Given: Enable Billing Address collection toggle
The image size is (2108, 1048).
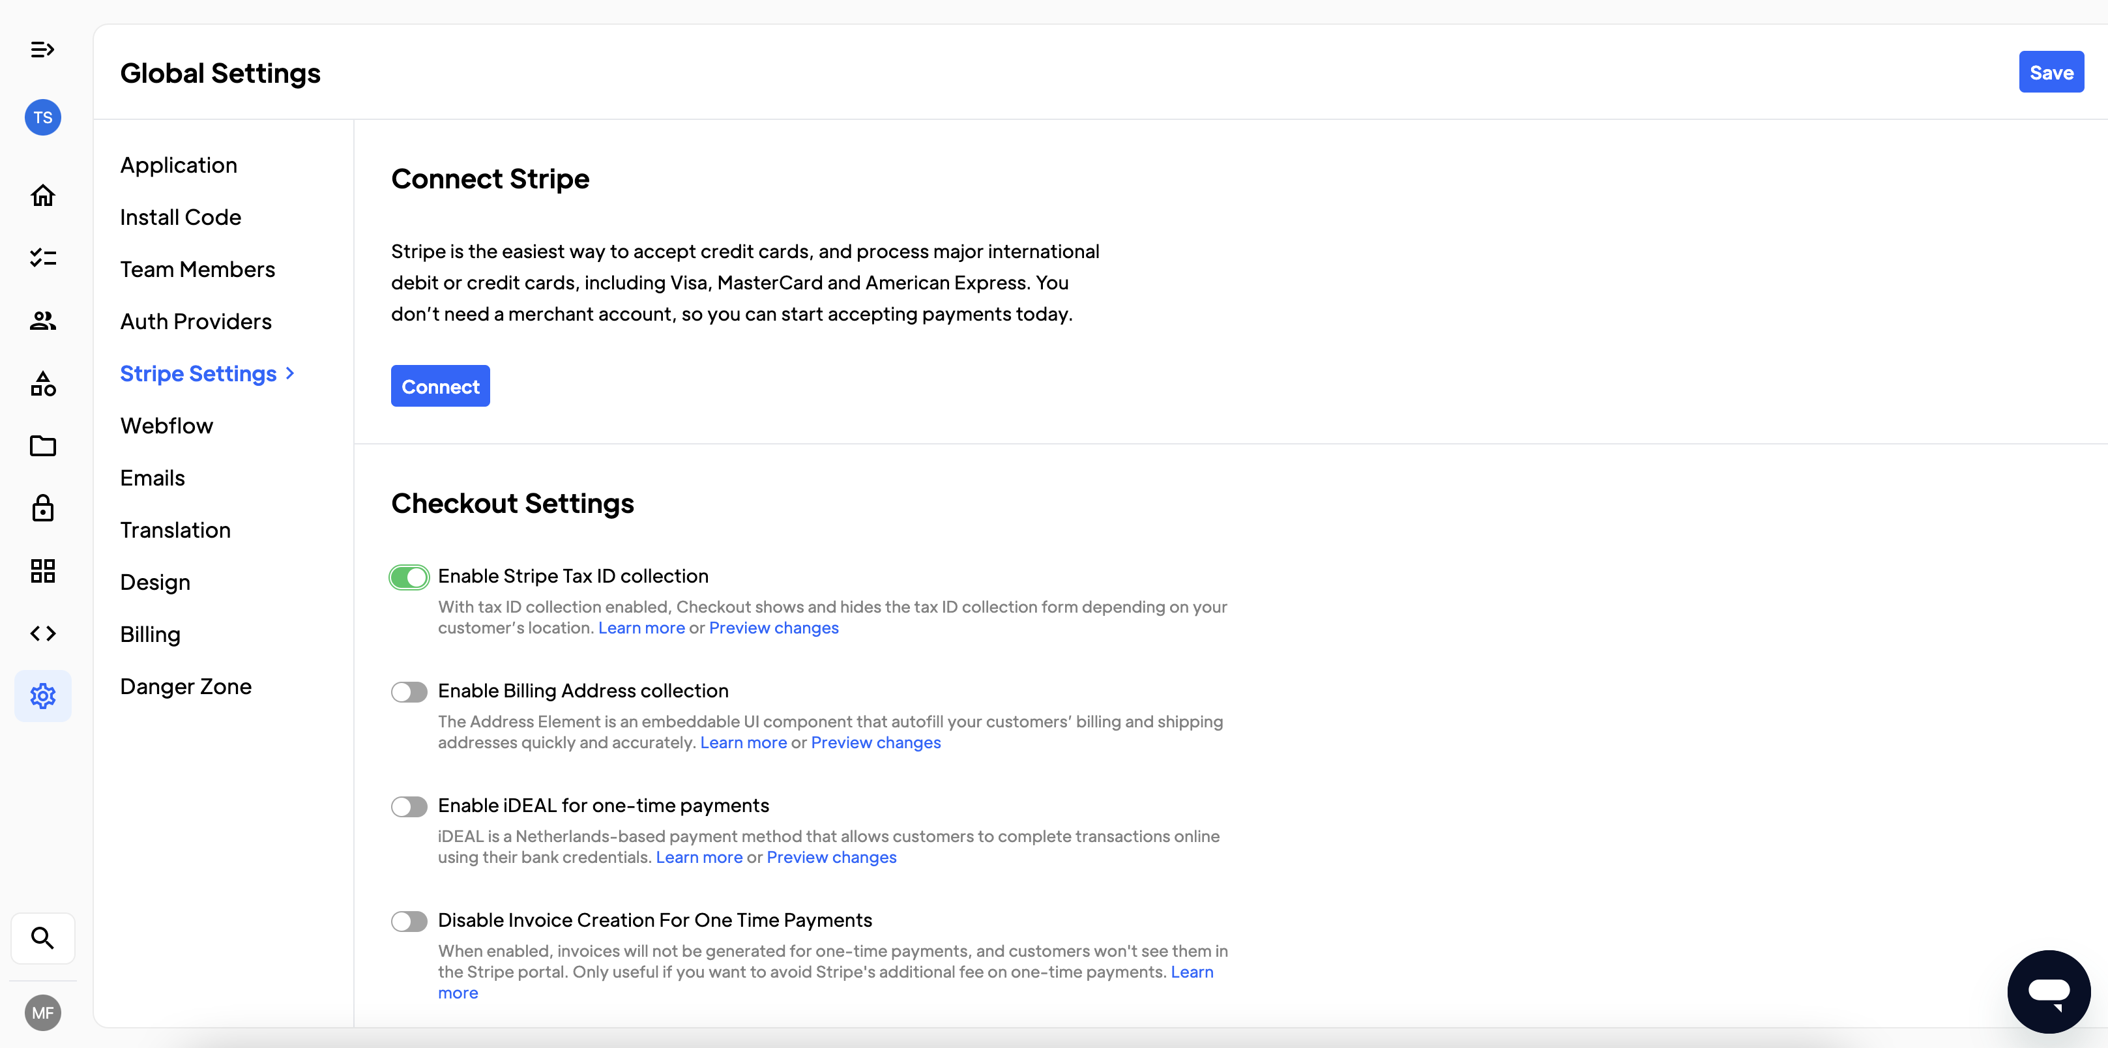Looking at the screenshot, I should pyautogui.click(x=409, y=692).
